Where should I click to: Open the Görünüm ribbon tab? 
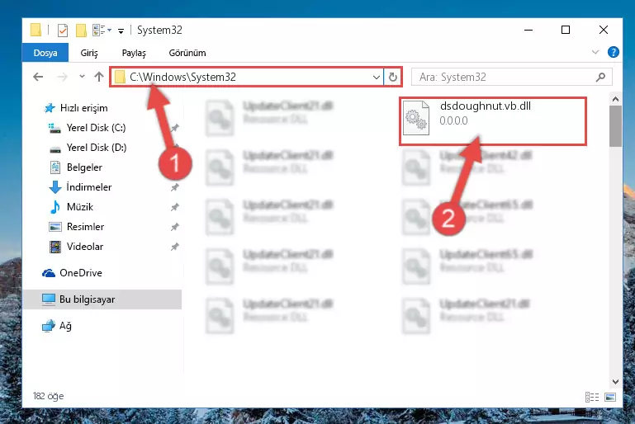pyautogui.click(x=187, y=53)
